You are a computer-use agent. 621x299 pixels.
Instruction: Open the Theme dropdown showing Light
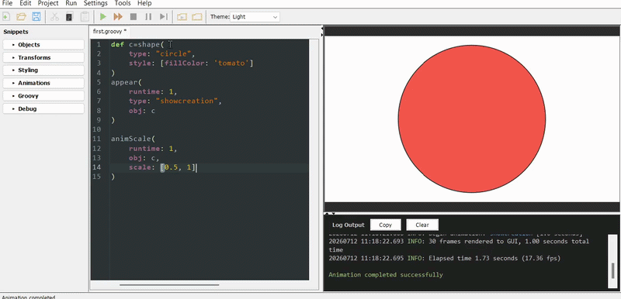(255, 17)
